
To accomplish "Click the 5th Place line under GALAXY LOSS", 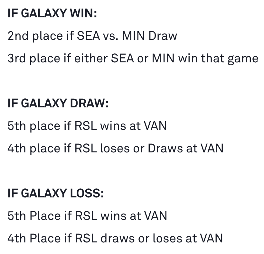I will tap(87, 216).
